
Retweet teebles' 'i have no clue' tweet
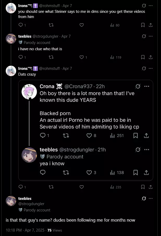(51, 57)
